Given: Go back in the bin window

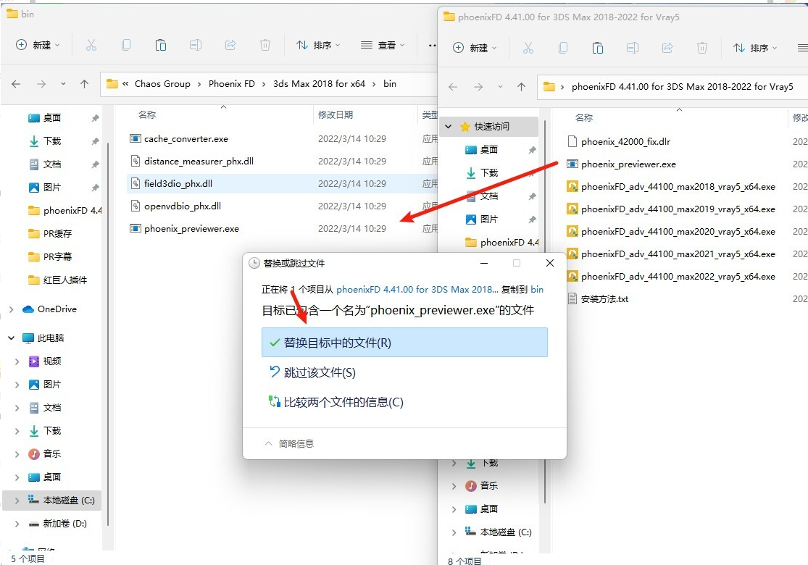Looking at the screenshot, I should pos(16,84).
